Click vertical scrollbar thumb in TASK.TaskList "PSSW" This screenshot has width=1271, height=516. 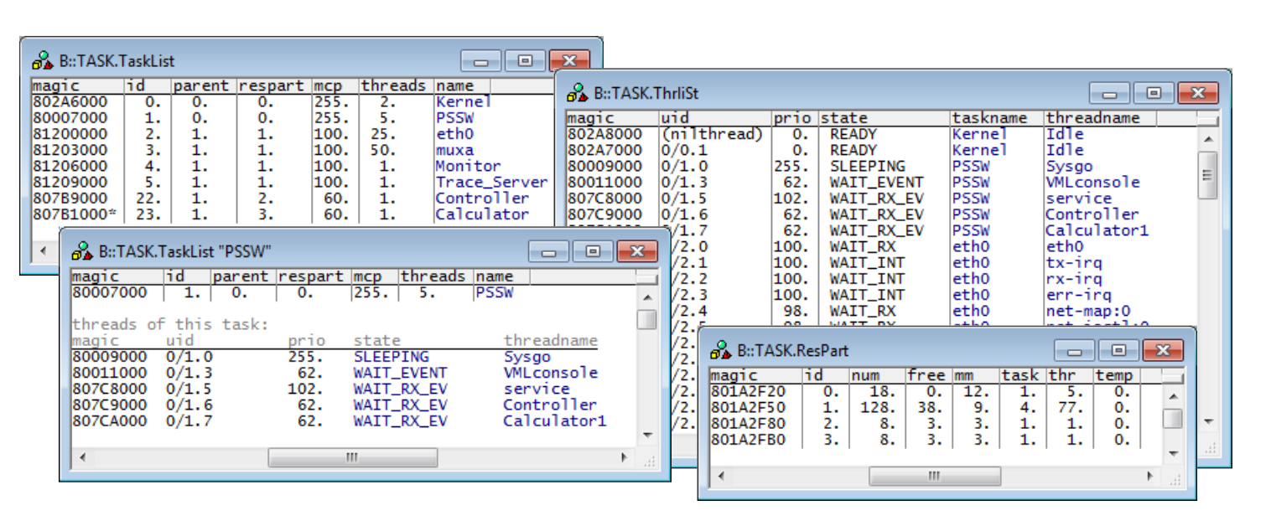(x=646, y=320)
